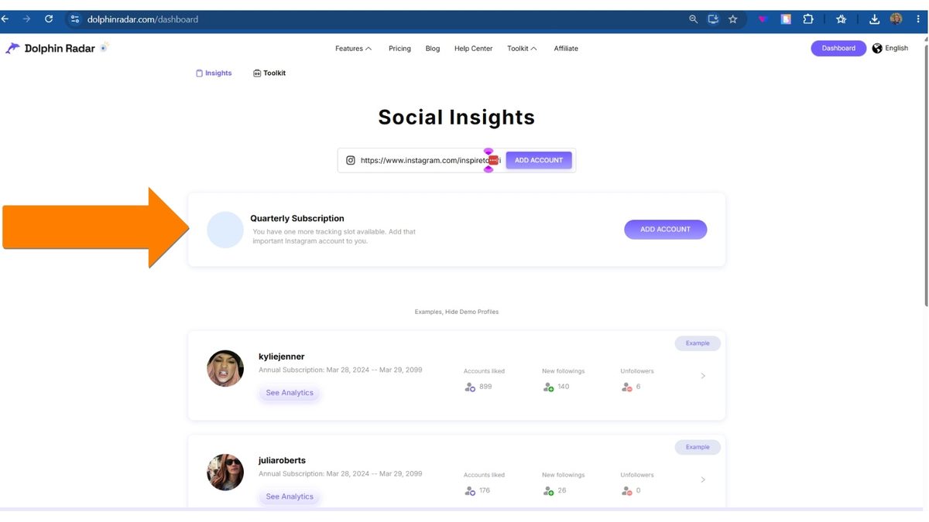Viewport: 929px width, 522px height.
Task: Go back with the browser back arrow
Action: click(x=6, y=19)
